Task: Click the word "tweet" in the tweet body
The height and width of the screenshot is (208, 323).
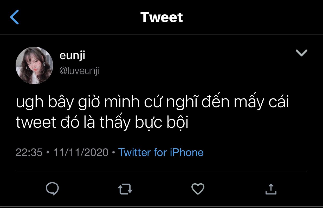Action: click(x=36, y=123)
